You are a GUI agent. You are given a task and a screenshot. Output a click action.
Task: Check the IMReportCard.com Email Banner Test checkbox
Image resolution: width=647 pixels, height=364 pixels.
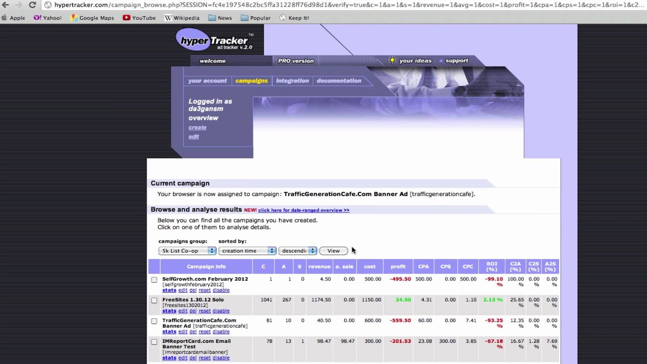(154, 342)
